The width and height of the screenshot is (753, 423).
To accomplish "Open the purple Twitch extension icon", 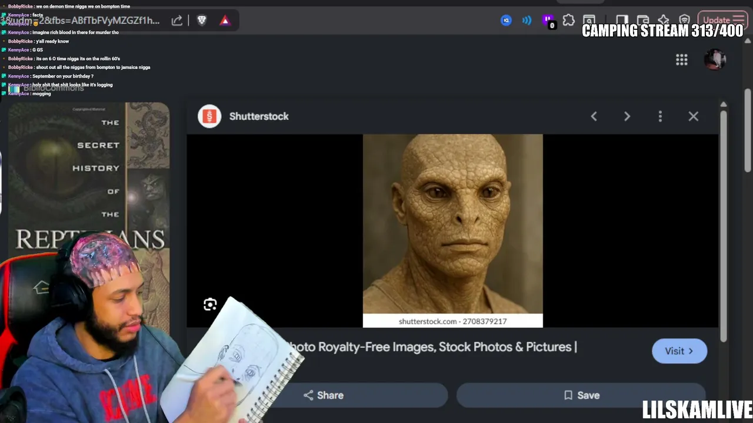I will [x=548, y=21].
